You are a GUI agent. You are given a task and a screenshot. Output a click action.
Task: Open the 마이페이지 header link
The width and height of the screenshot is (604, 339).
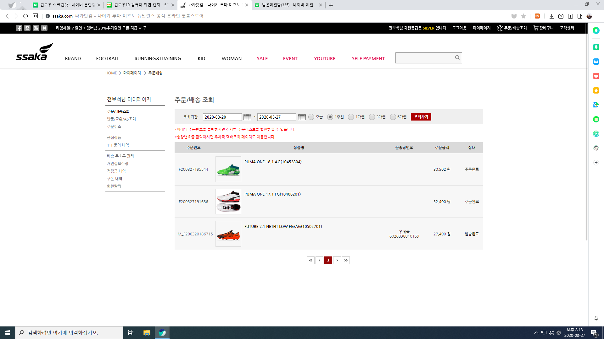pos(482,28)
